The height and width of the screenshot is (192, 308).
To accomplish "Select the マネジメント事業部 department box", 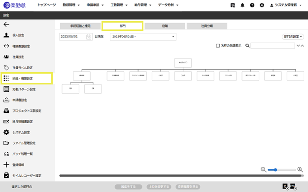I will coord(138,76).
